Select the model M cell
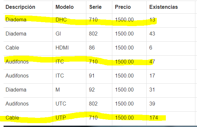Screen dimensions: 197x127 coord(58,90)
